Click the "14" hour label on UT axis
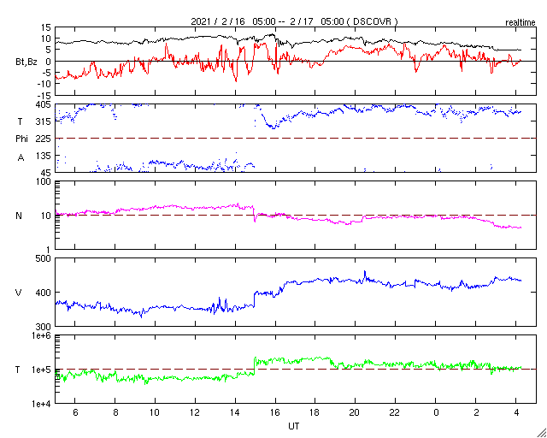 235,413
